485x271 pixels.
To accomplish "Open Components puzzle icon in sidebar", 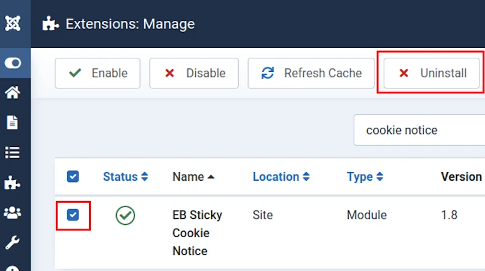I will click(x=12, y=183).
